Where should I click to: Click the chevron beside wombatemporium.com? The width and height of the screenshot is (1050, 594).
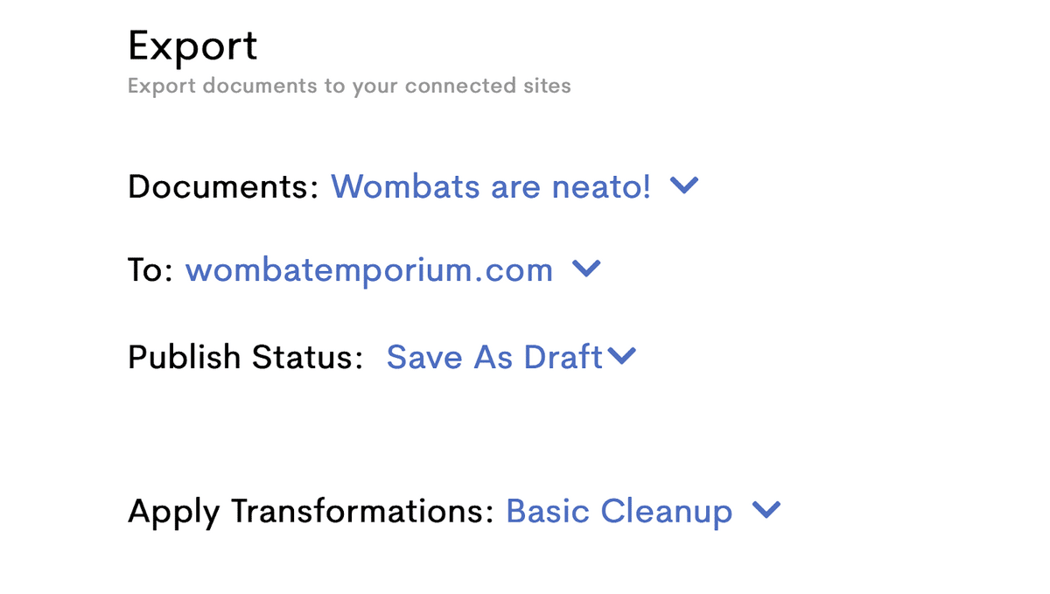(585, 269)
